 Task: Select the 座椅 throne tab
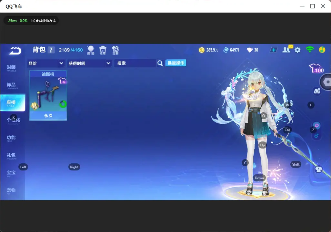pyautogui.click(x=13, y=103)
